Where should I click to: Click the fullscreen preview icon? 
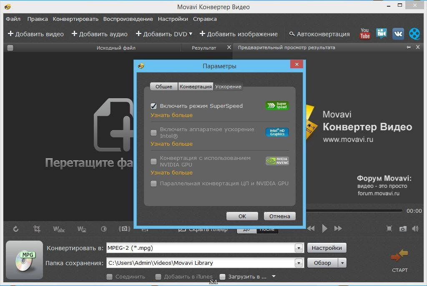coord(389,229)
